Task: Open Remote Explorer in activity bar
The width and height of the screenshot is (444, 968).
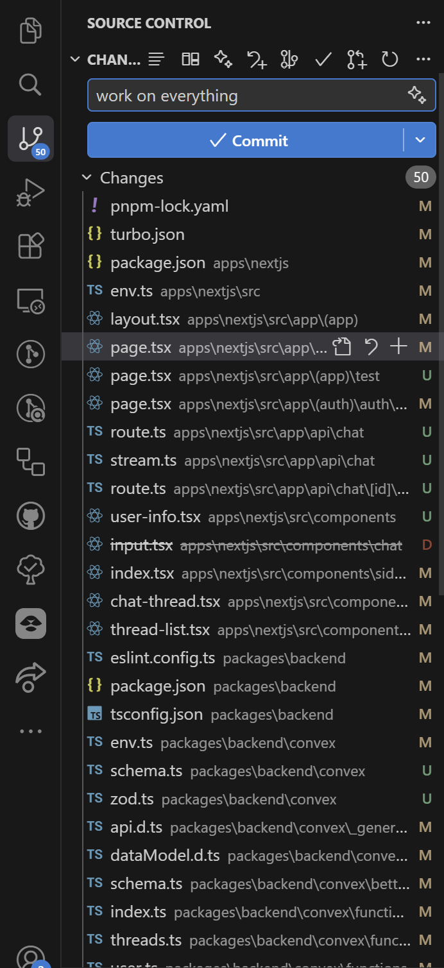Action: click(30, 300)
